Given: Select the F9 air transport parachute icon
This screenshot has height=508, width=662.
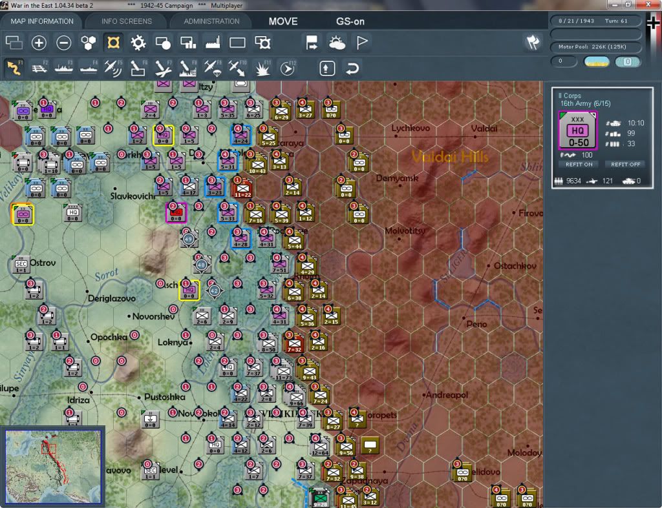Looking at the screenshot, I should 212,68.
